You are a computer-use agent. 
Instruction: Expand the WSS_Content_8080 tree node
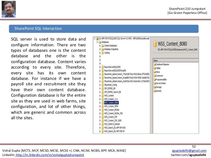100,103
